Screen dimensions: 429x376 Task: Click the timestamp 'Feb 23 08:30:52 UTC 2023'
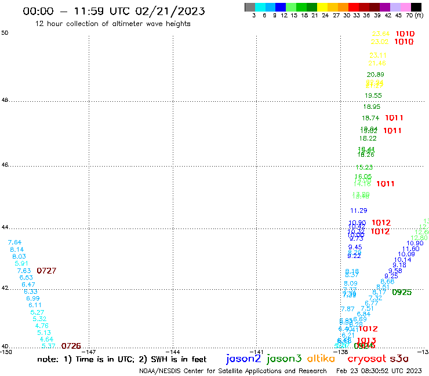click(379, 371)
